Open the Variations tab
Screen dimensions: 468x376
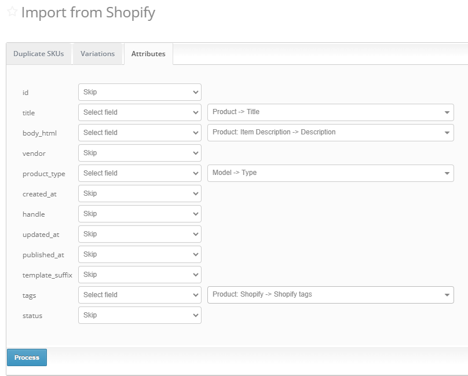98,54
